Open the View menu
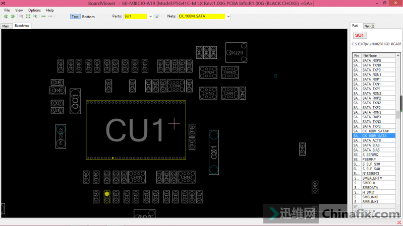 [x=19, y=10]
